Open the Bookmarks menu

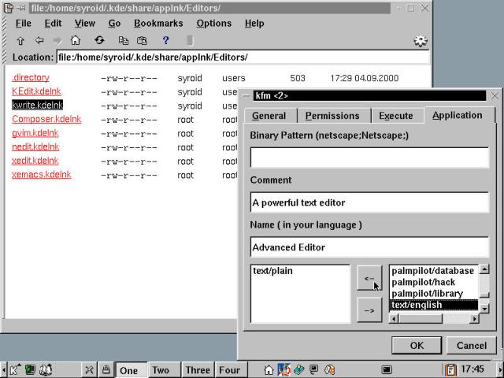[x=157, y=24]
